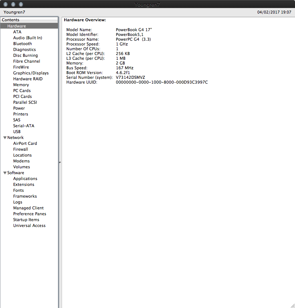Viewport: 295px width, 308px height.
Task: Select PCI Cards entry
Action: coord(22,96)
